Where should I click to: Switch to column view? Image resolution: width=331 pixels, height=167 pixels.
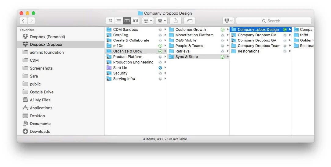tap(127, 21)
